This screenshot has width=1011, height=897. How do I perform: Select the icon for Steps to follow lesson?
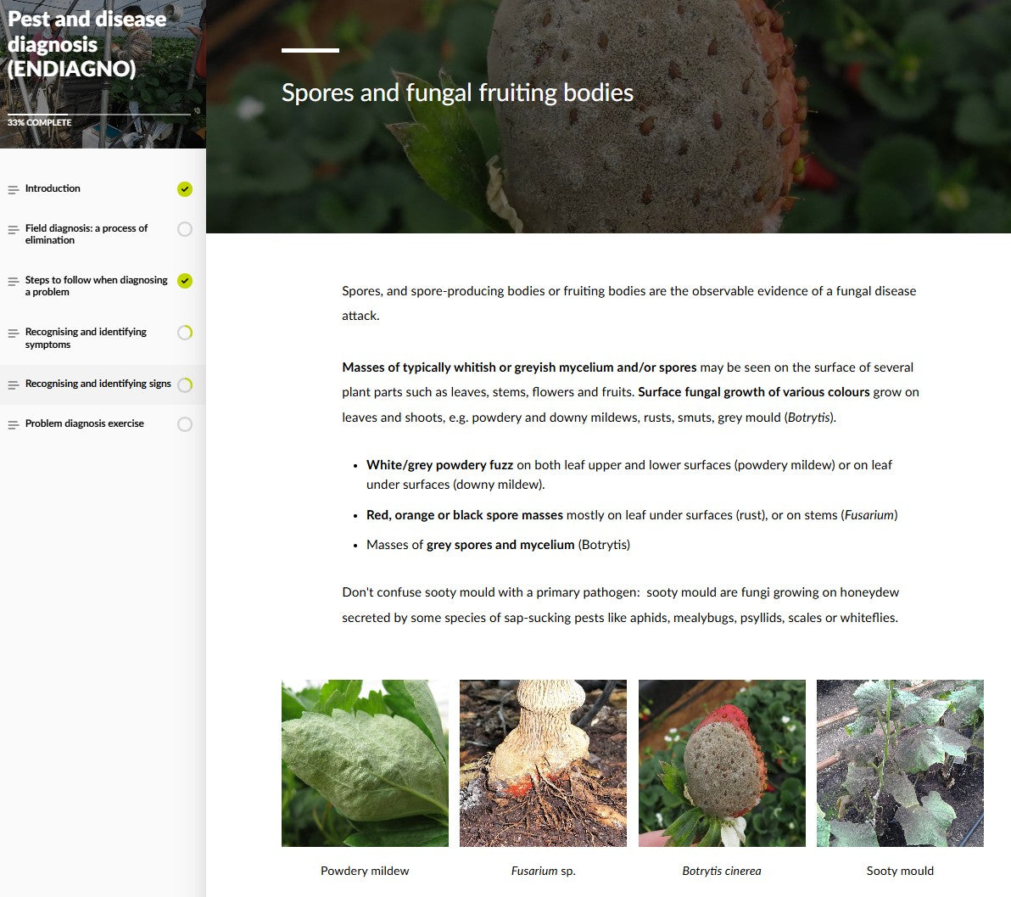13,281
